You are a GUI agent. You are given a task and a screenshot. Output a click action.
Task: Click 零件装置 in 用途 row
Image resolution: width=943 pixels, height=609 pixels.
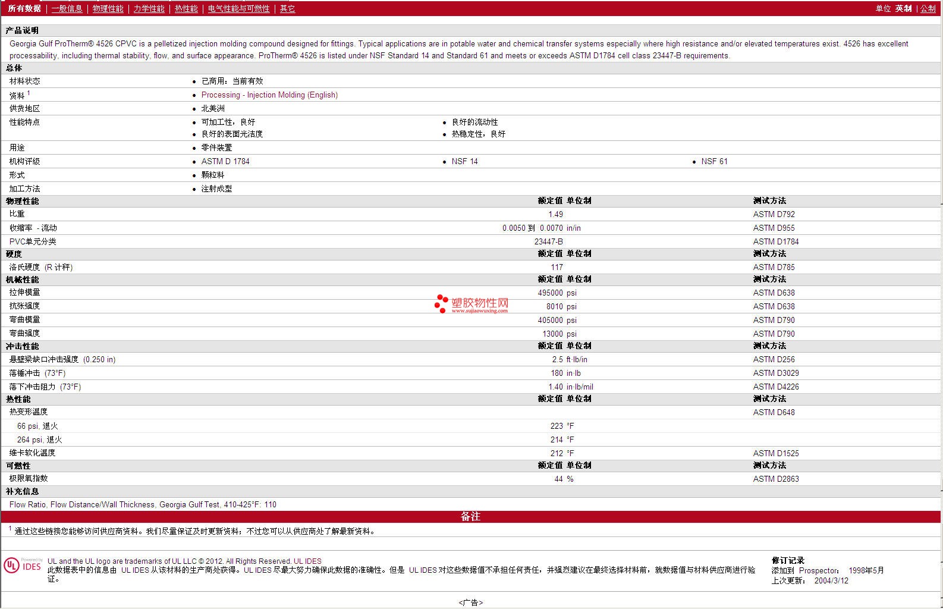tap(216, 147)
